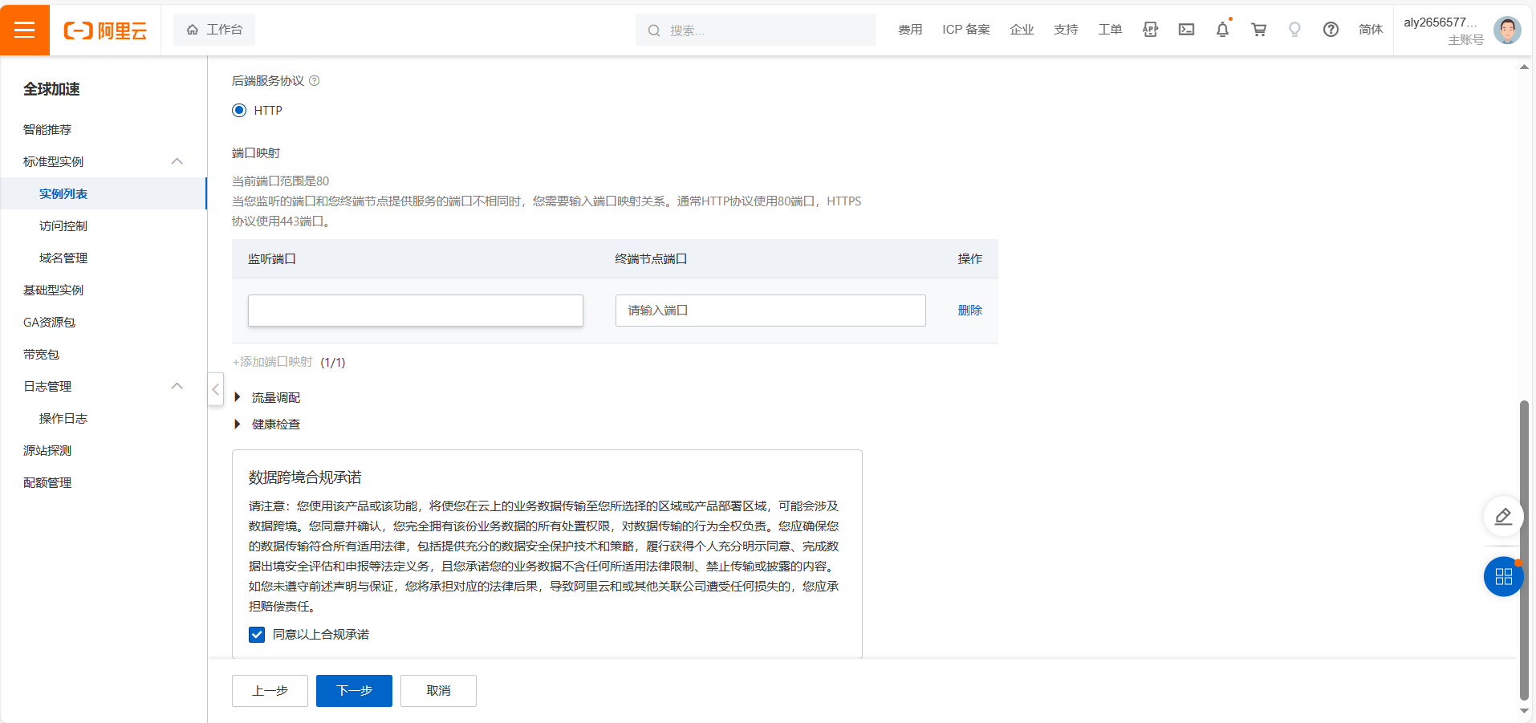Click the 取消 button

click(x=438, y=691)
